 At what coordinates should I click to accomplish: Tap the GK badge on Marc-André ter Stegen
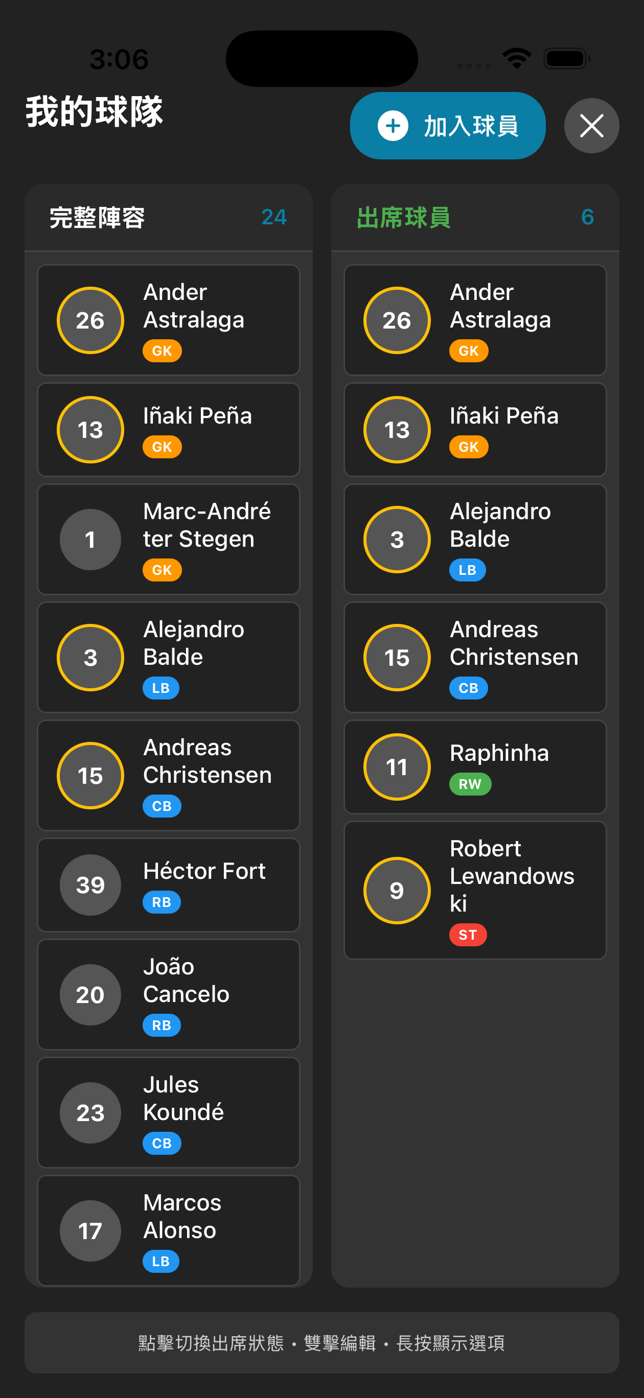point(162,569)
